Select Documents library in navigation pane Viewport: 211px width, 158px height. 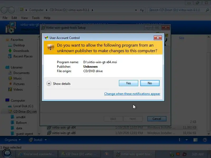tap(21, 73)
